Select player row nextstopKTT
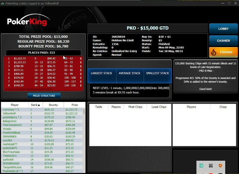The height and width of the screenshot is (174, 239). (x=42, y=144)
